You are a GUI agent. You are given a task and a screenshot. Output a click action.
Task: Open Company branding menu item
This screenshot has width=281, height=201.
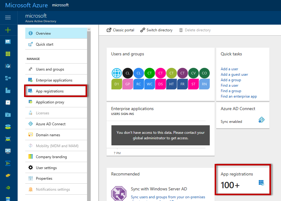pos(56,157)
